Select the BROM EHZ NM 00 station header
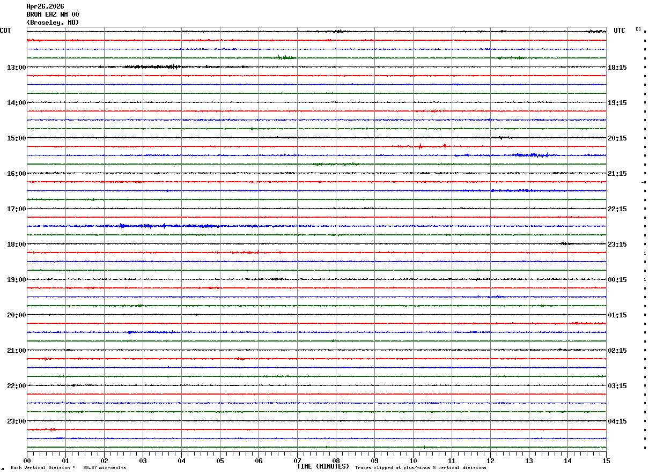The image size is (649, 475). click(x=53, y=14)
